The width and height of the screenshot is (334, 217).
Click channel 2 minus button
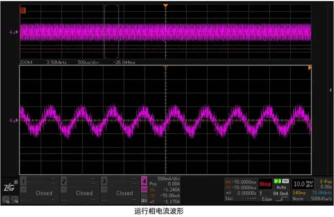(64, 189)
